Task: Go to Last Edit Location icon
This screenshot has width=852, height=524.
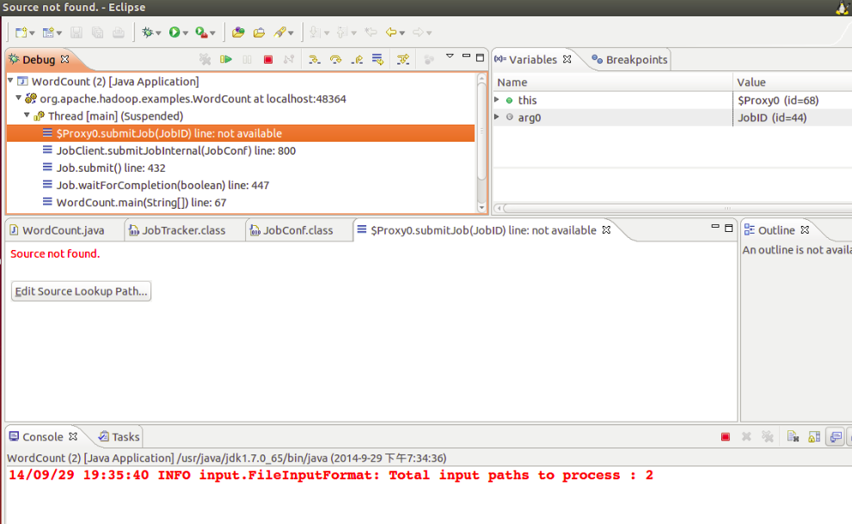Action: click(x=371, y=33)
